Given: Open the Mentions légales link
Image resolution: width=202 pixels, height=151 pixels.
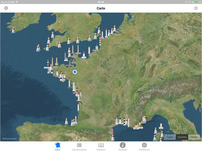Looking at the screenshot, I should pyautogui.click(x=9, y=138).
